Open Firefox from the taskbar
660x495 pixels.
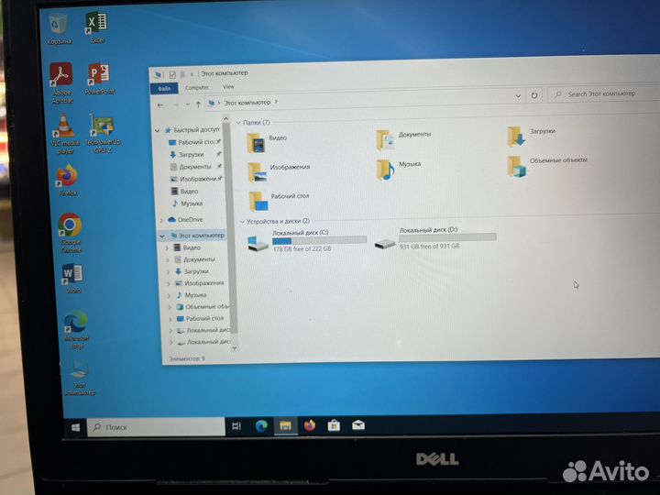pyautogui.click(x=310, y=425)
